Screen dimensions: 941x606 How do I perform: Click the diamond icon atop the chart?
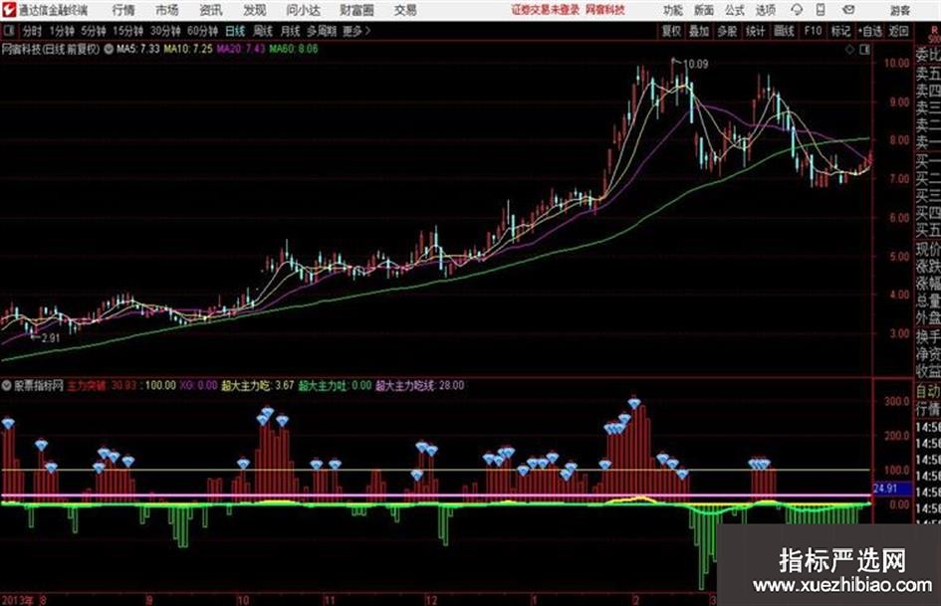tap(849, 50)
